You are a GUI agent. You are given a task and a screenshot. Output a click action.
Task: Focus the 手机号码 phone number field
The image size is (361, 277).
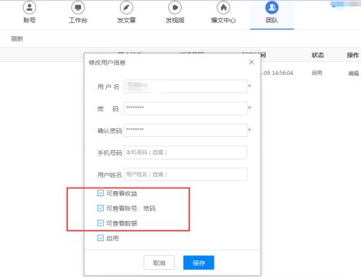click(x=186, y=152)
